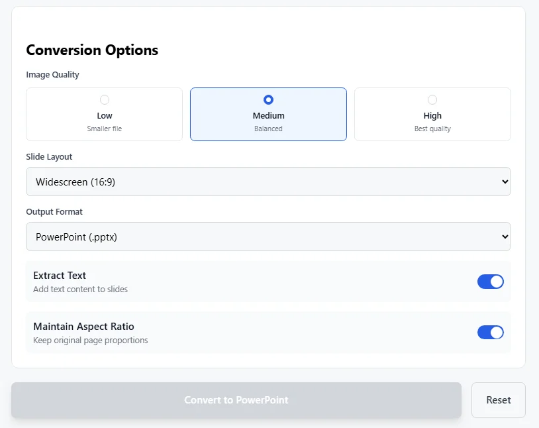
Task: Turn off the Maintain Aspect Ratio switch
Action: [x=490, y=333]
